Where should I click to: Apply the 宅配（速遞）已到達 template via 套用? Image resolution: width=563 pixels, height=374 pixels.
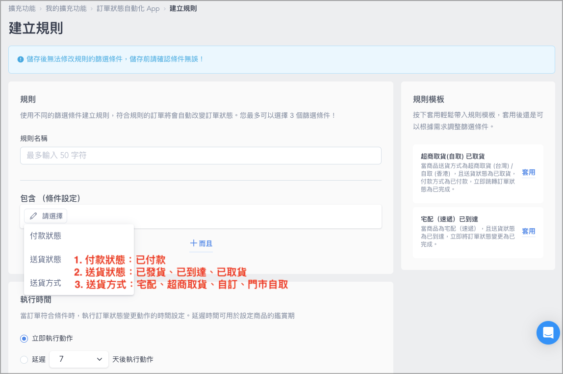pos(528,231)
